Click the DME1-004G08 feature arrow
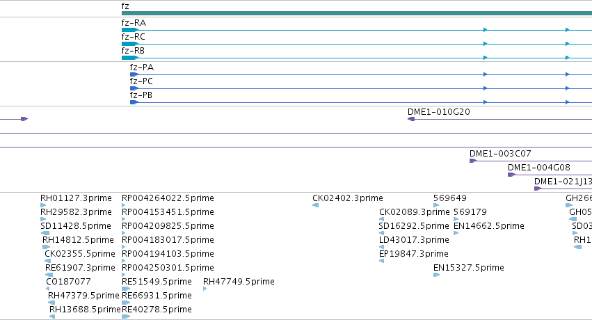Image resolution: width=592 pixels, height=320 pixels. coord(511,175)
